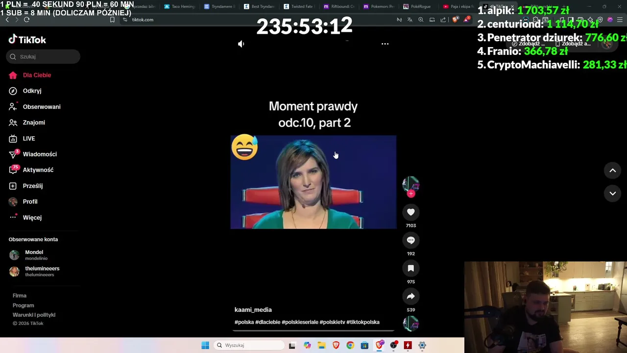
Task: Expand the Program footer section
Action: point(24,305)
